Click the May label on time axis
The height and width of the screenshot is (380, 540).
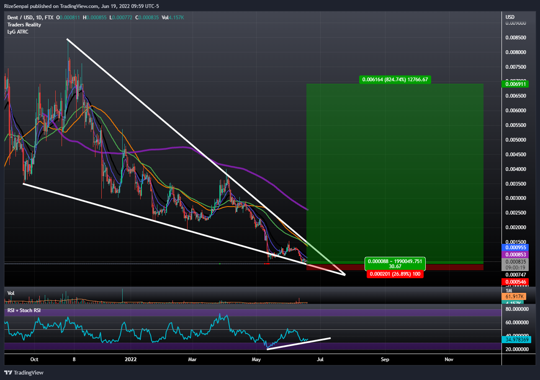click(x=257, y=359)
